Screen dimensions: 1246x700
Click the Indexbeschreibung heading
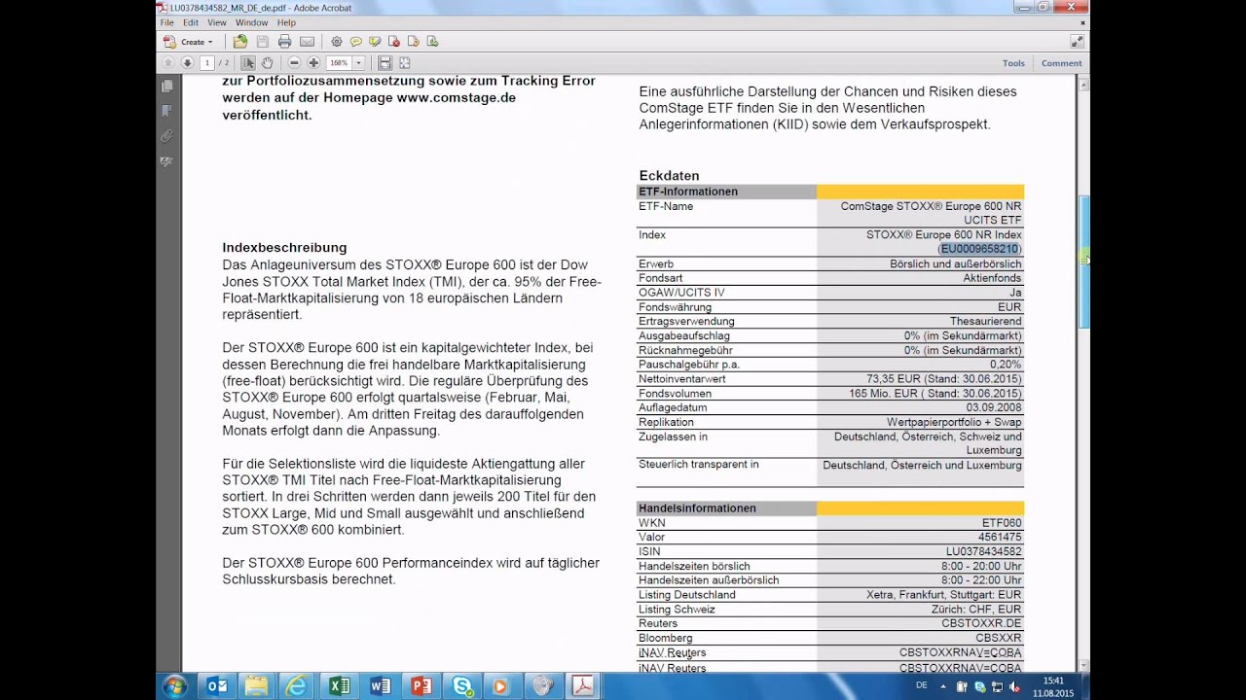tap(284, 248)
